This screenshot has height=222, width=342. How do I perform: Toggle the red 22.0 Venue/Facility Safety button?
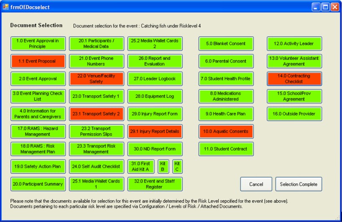(96, 78)
